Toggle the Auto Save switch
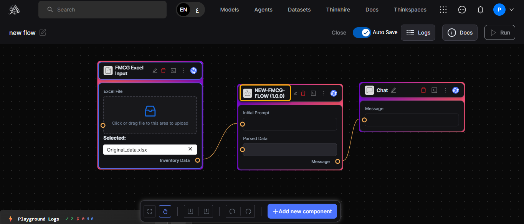 coord(362,33)
